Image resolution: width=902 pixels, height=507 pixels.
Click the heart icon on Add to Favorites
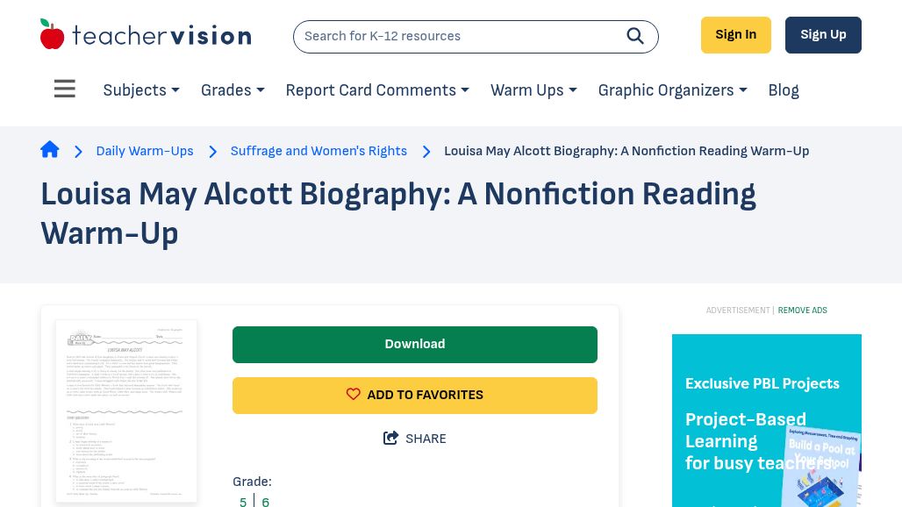tap(354, 395)
